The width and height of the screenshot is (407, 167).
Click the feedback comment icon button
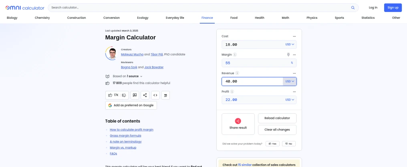coord(135,95)
